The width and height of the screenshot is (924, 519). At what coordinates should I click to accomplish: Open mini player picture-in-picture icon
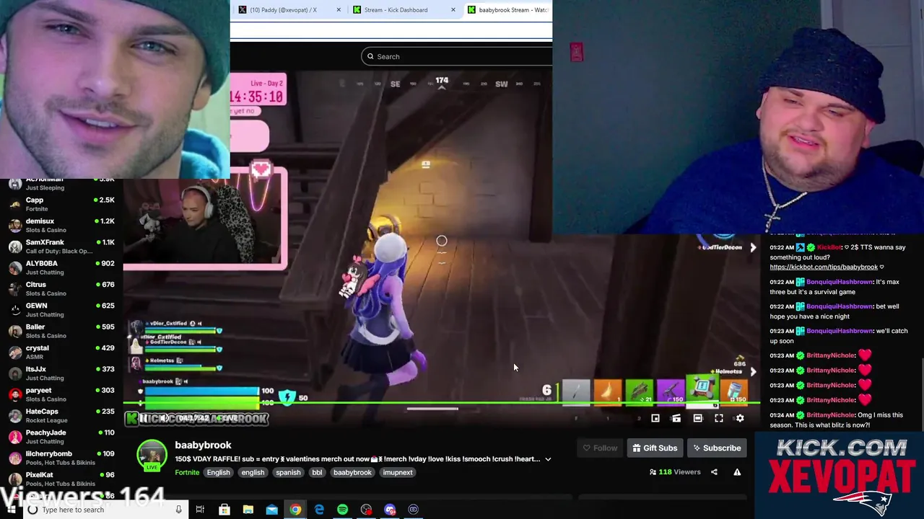point(655,418)
